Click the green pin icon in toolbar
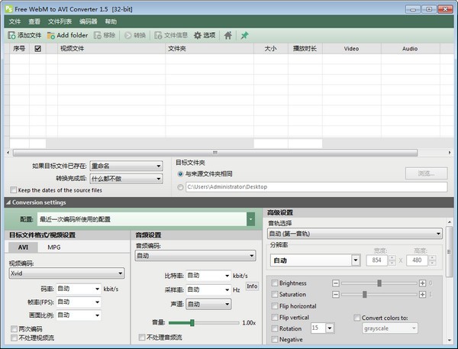The image size is (458, 349). click(244, 35)
